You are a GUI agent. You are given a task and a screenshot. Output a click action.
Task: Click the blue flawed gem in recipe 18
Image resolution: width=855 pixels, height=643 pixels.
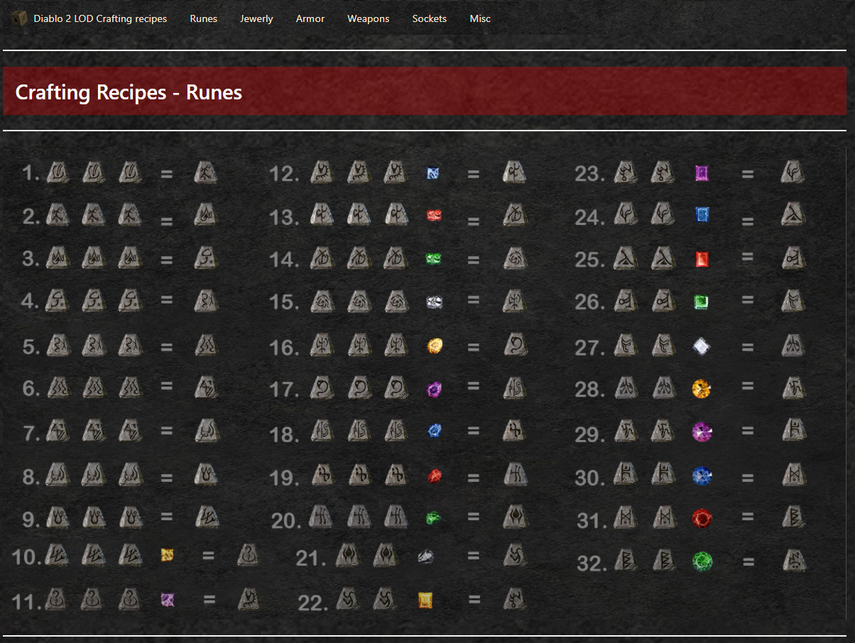[x=435, y=431]
